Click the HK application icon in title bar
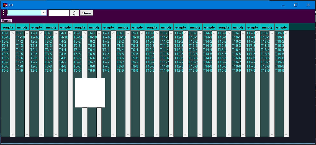The image size is (316, 145). point(5,5)
